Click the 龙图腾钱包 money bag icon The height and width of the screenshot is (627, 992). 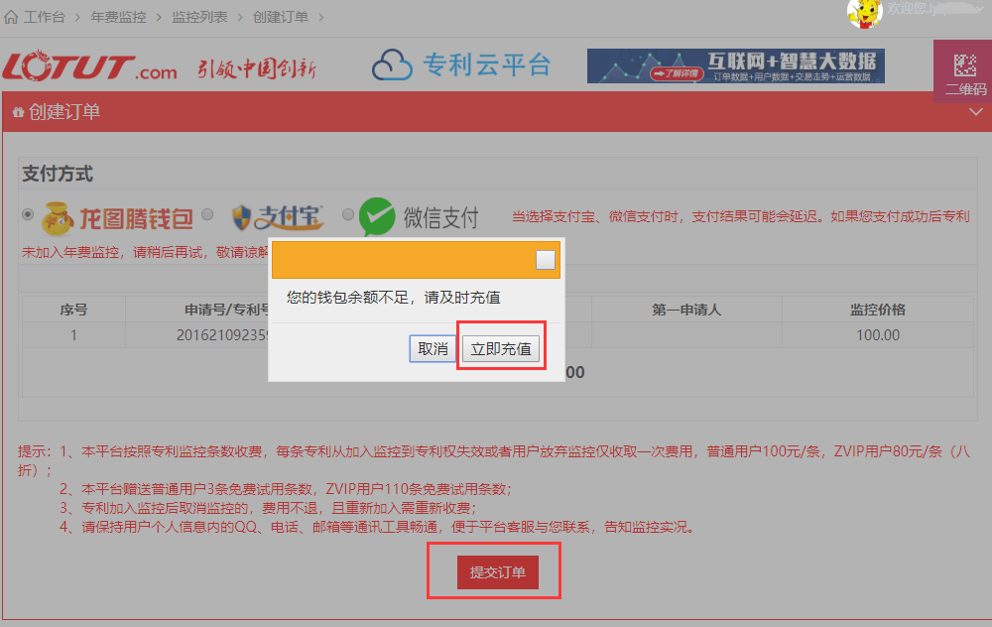click(57, 218)
